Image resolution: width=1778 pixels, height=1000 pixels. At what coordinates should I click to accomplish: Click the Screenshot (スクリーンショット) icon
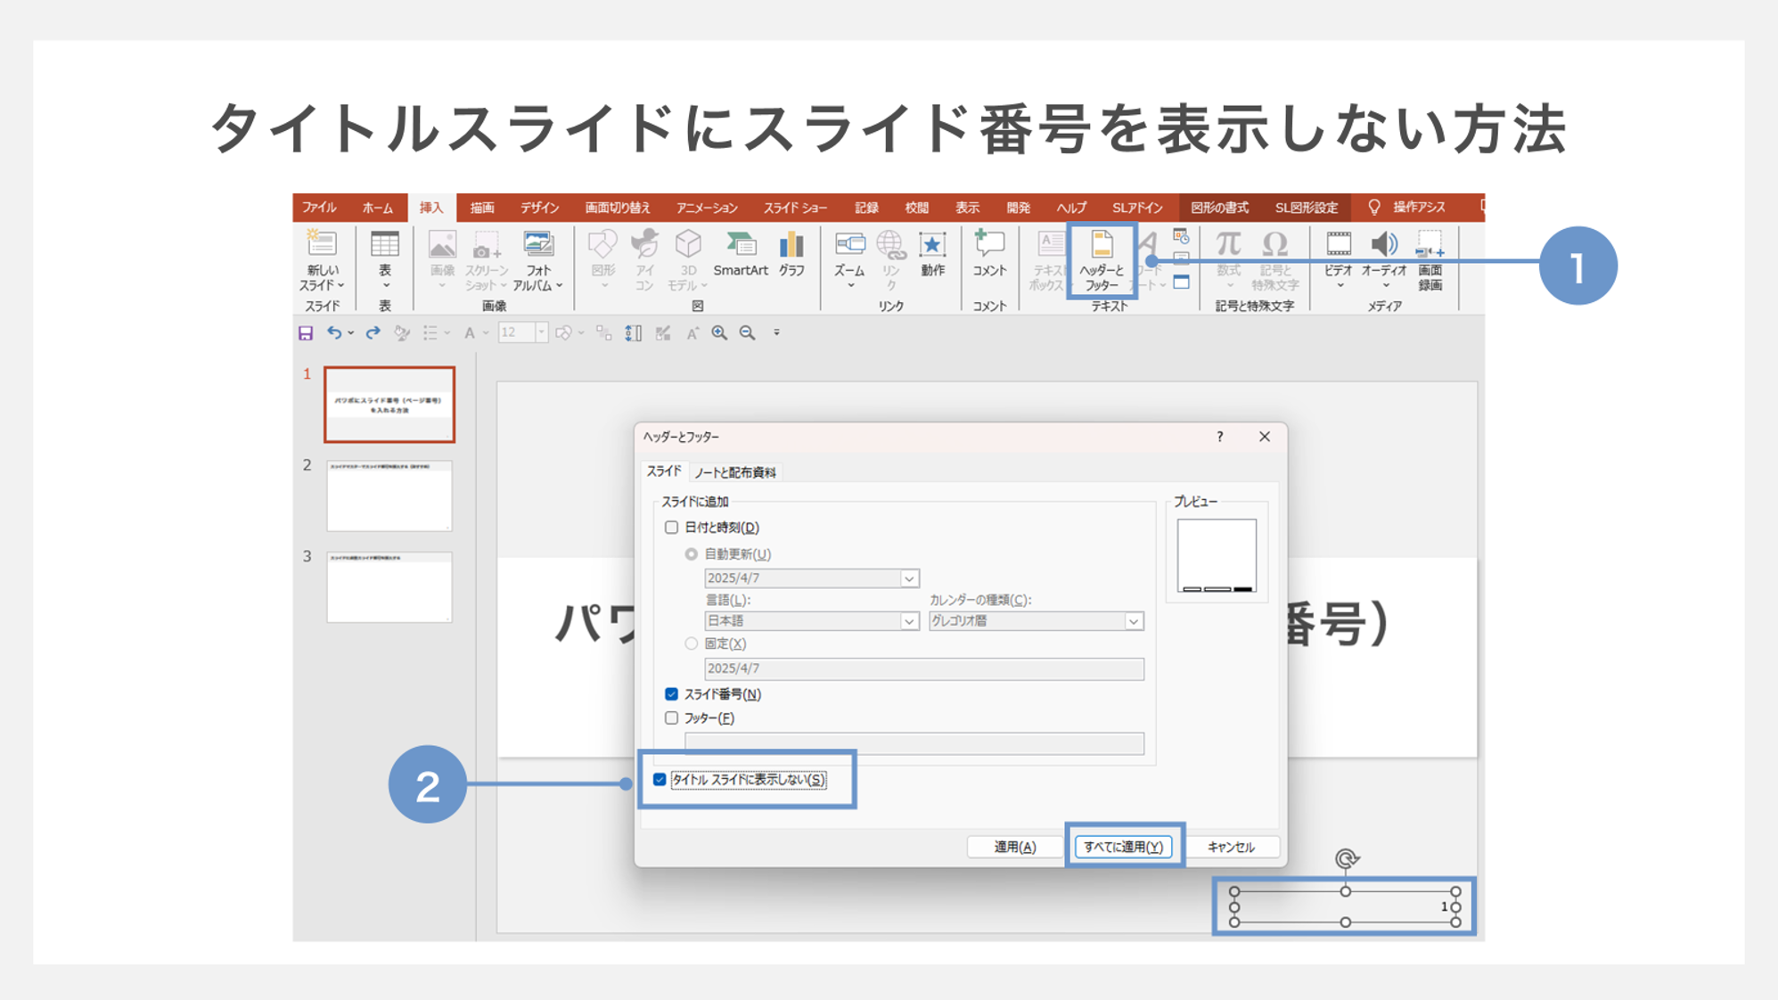pyautogui.click(x=486, y=244)
